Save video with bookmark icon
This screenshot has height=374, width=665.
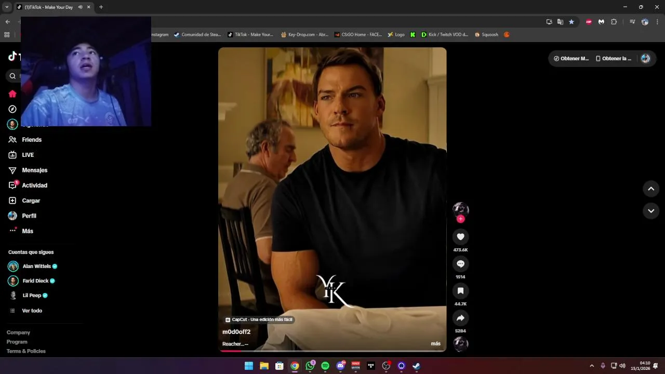tap(460, 291)
